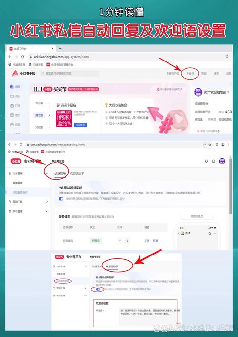Open the 下载客户端 link

173,73
